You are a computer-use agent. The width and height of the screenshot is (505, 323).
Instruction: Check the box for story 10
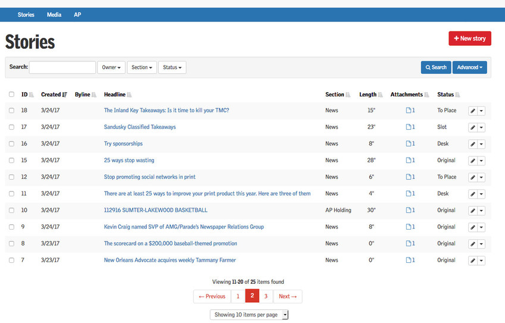[x=11, y=211]
